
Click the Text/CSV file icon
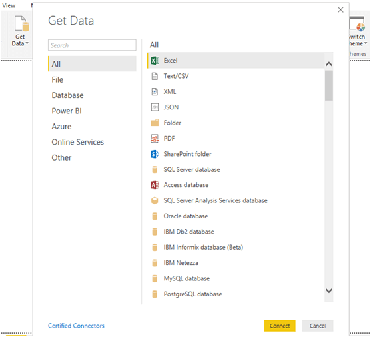click(155, 76)
